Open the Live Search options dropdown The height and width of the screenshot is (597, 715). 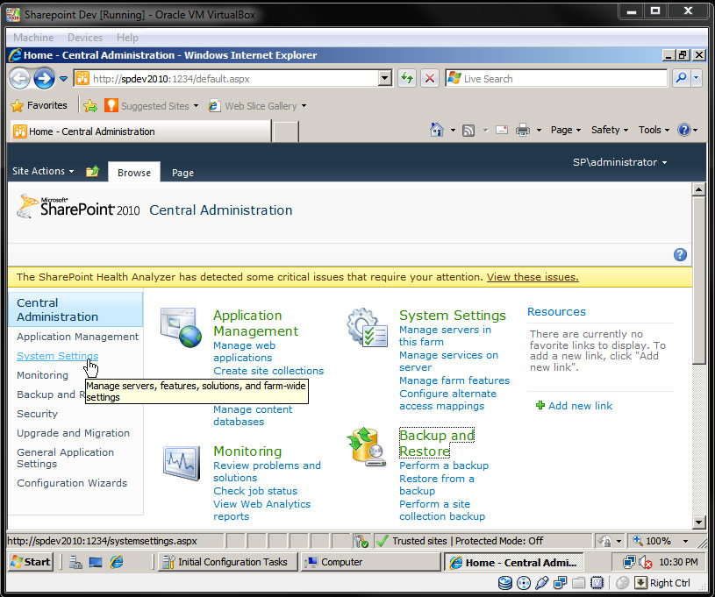[x=697, y=78]
